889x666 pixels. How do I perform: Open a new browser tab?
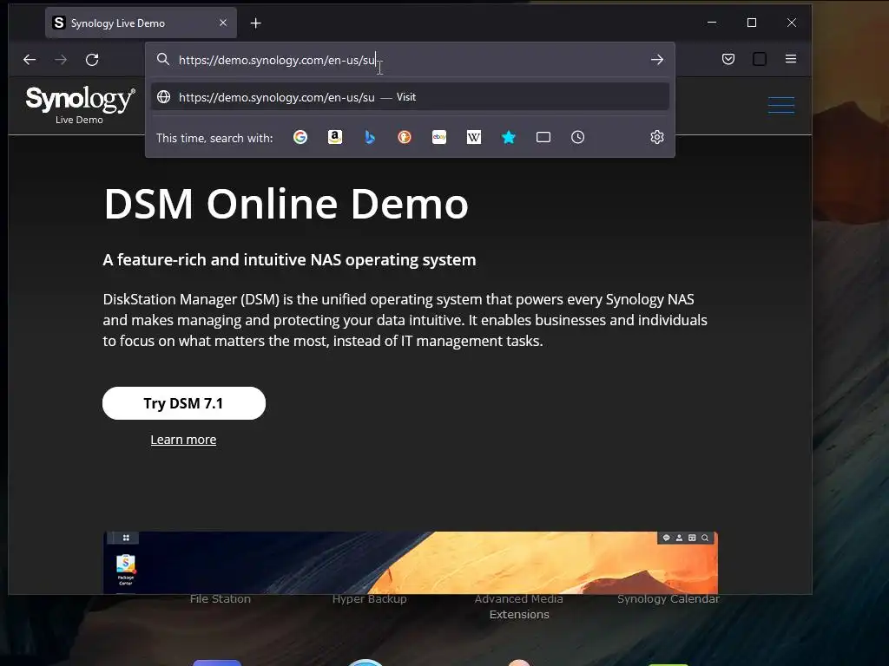(x=256, y=23)
